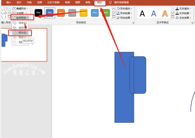Switch to the Insert (插入) ribbon tab
The image size is (195, 138).
9,2
